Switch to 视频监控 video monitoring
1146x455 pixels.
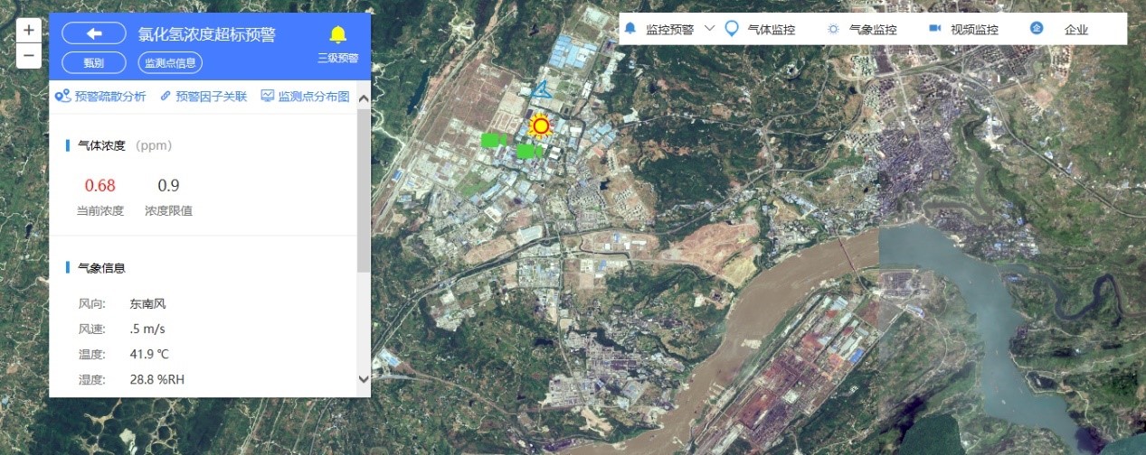(964, 29)
